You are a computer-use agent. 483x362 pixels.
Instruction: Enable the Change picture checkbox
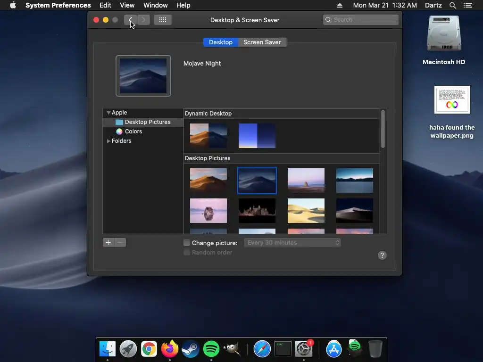pos(187,243)
